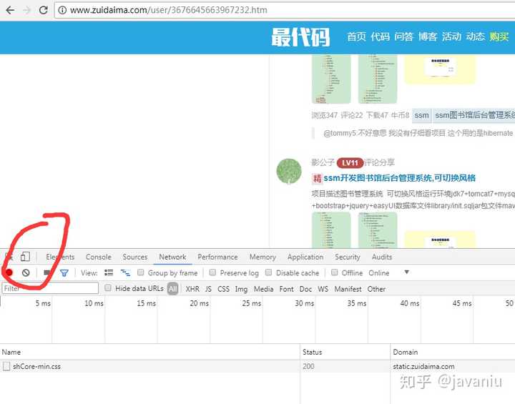Filter requests by Manifest
The height and width of the screenshot is (404, 515).
pos(348,289)
